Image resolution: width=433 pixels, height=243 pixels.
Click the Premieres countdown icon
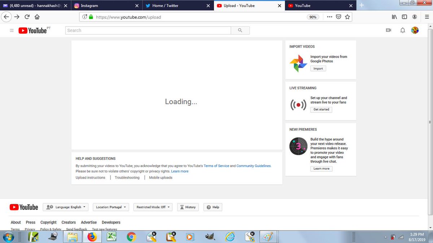(298, 146)
